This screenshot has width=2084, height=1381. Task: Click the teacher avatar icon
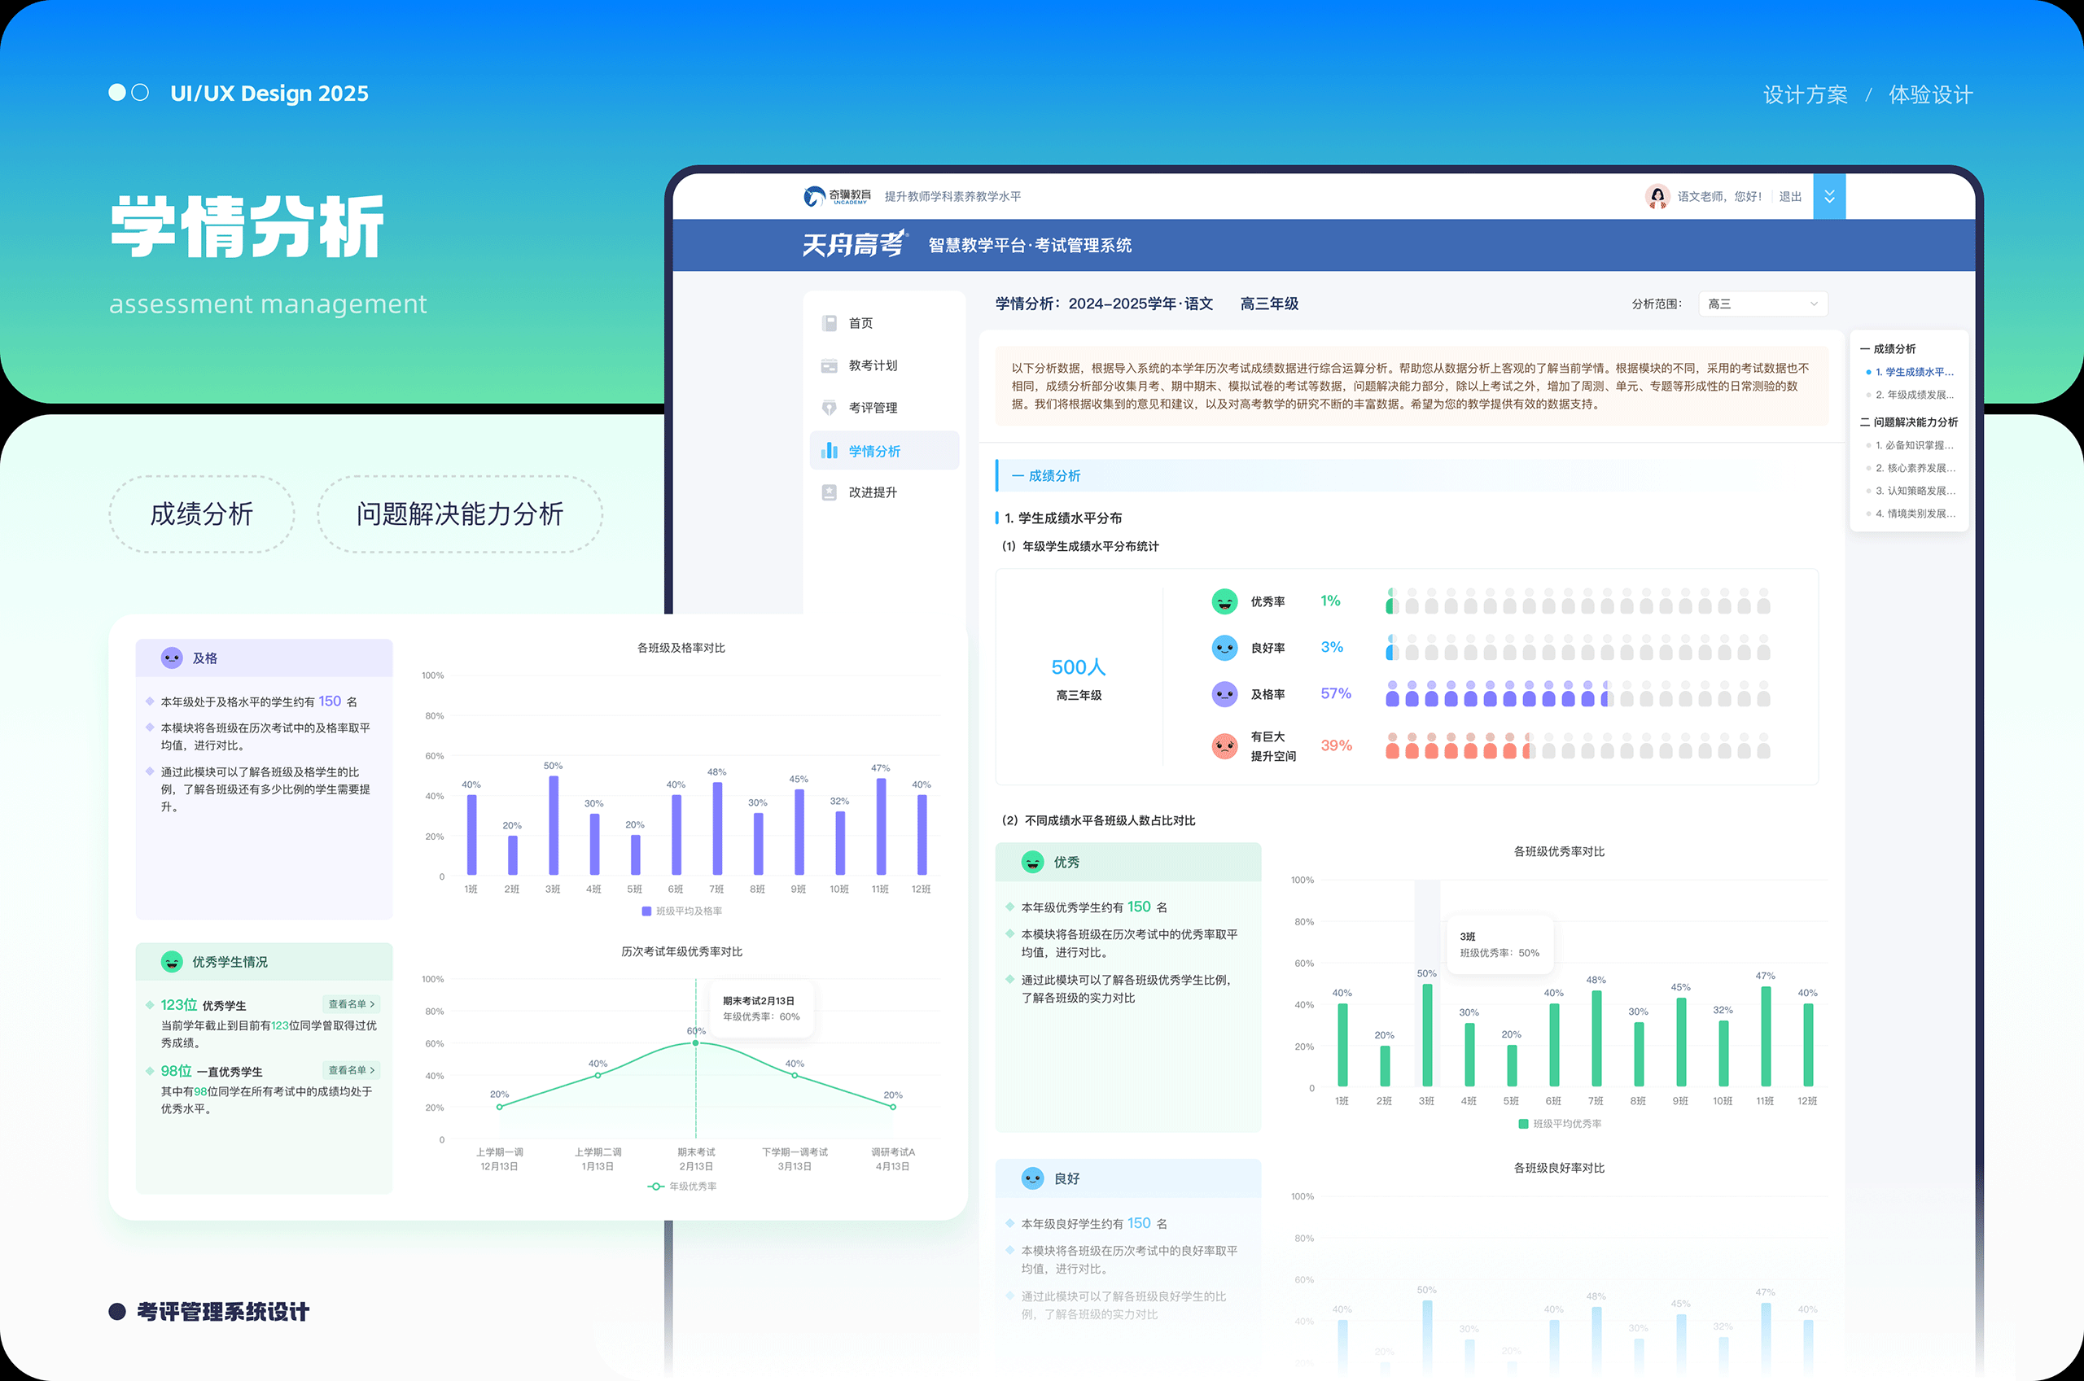(1657, 195)
